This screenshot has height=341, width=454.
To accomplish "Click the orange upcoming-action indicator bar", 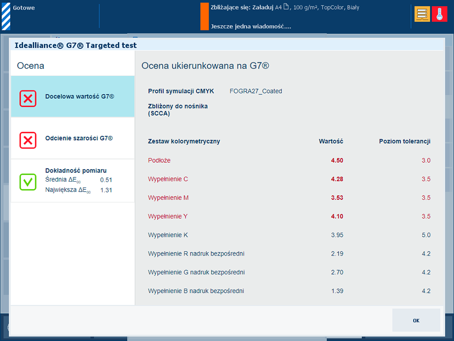I will [204, 16].
